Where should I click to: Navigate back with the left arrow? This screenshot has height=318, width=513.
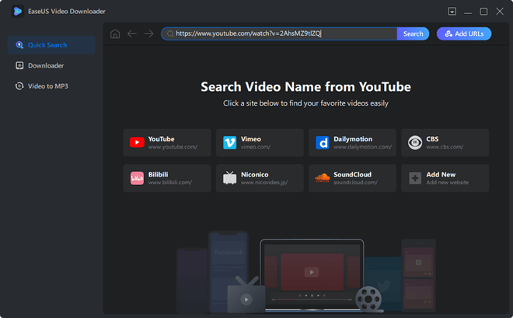132,33
